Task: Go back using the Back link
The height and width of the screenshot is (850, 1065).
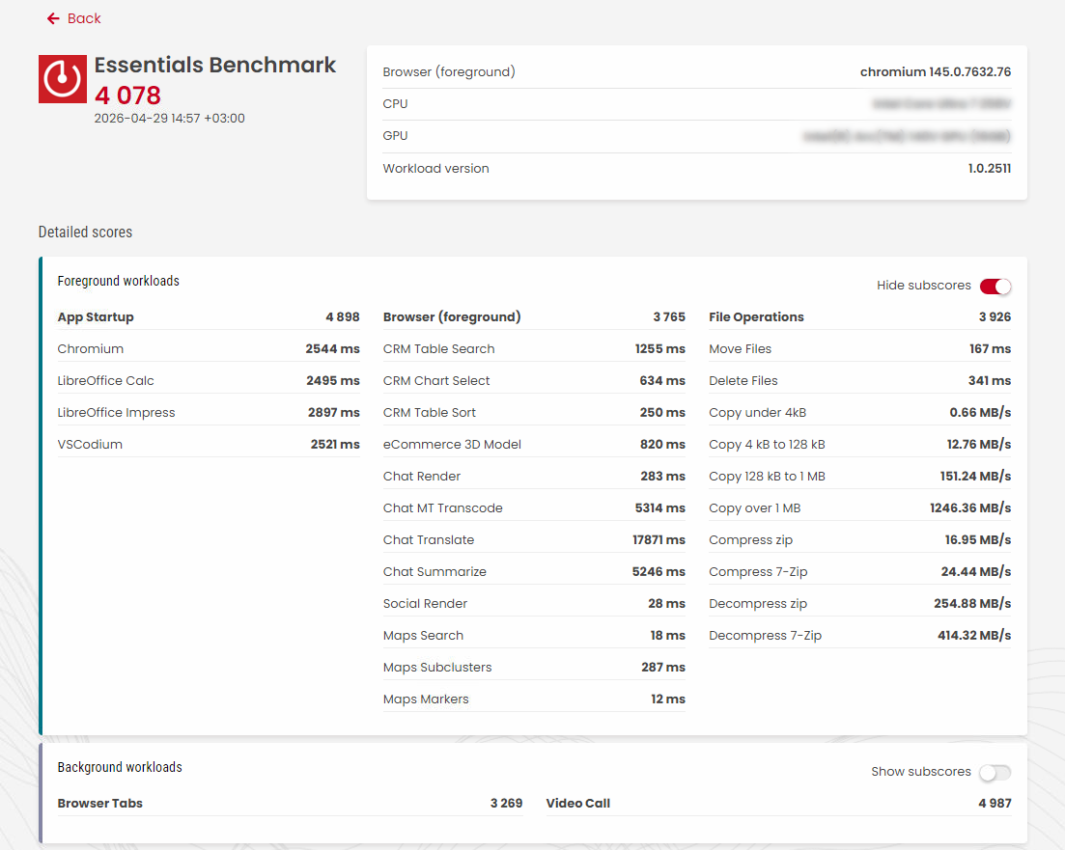Action: 73,18
